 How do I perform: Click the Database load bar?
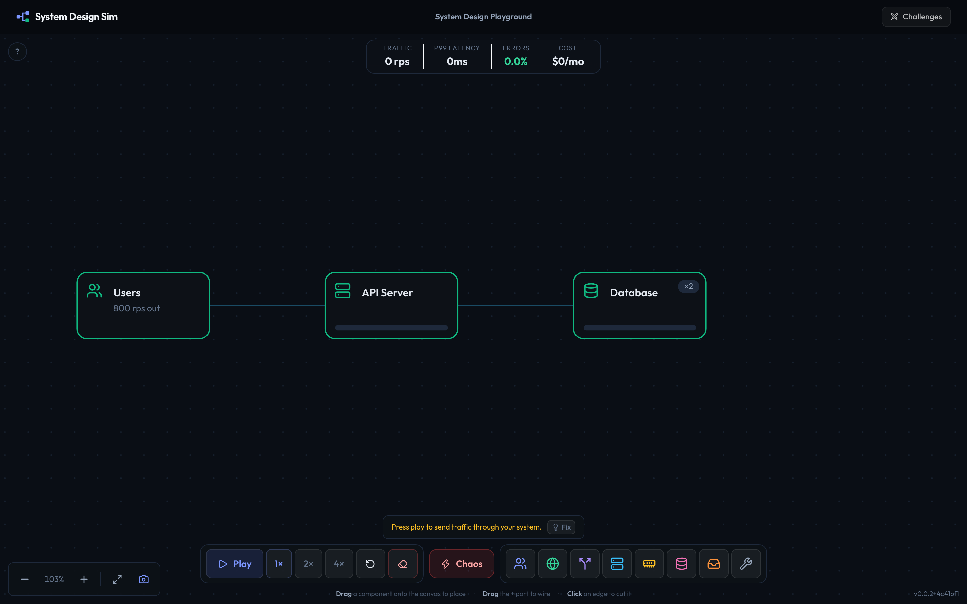click(x=640, y=328)
